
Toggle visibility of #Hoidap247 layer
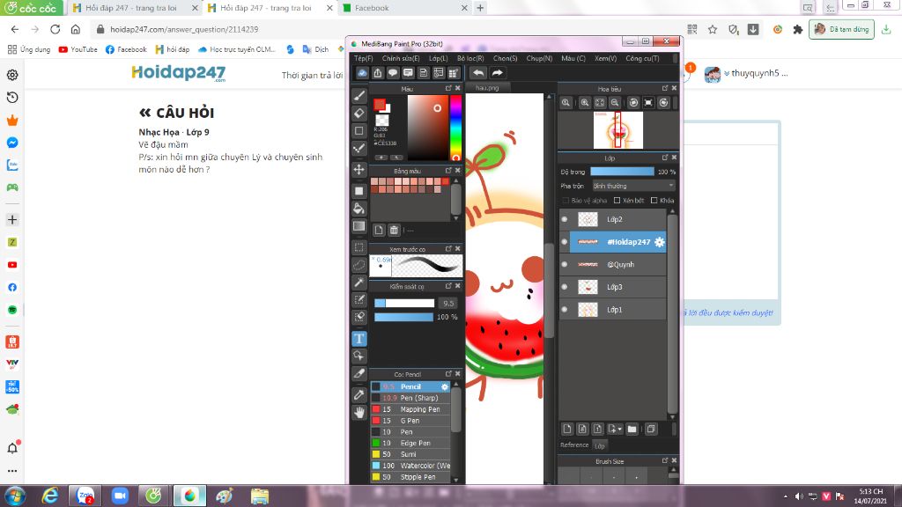[565, 242]
